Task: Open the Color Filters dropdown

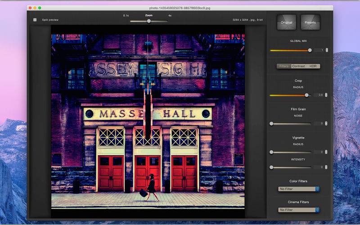Action: coord(299,189)
